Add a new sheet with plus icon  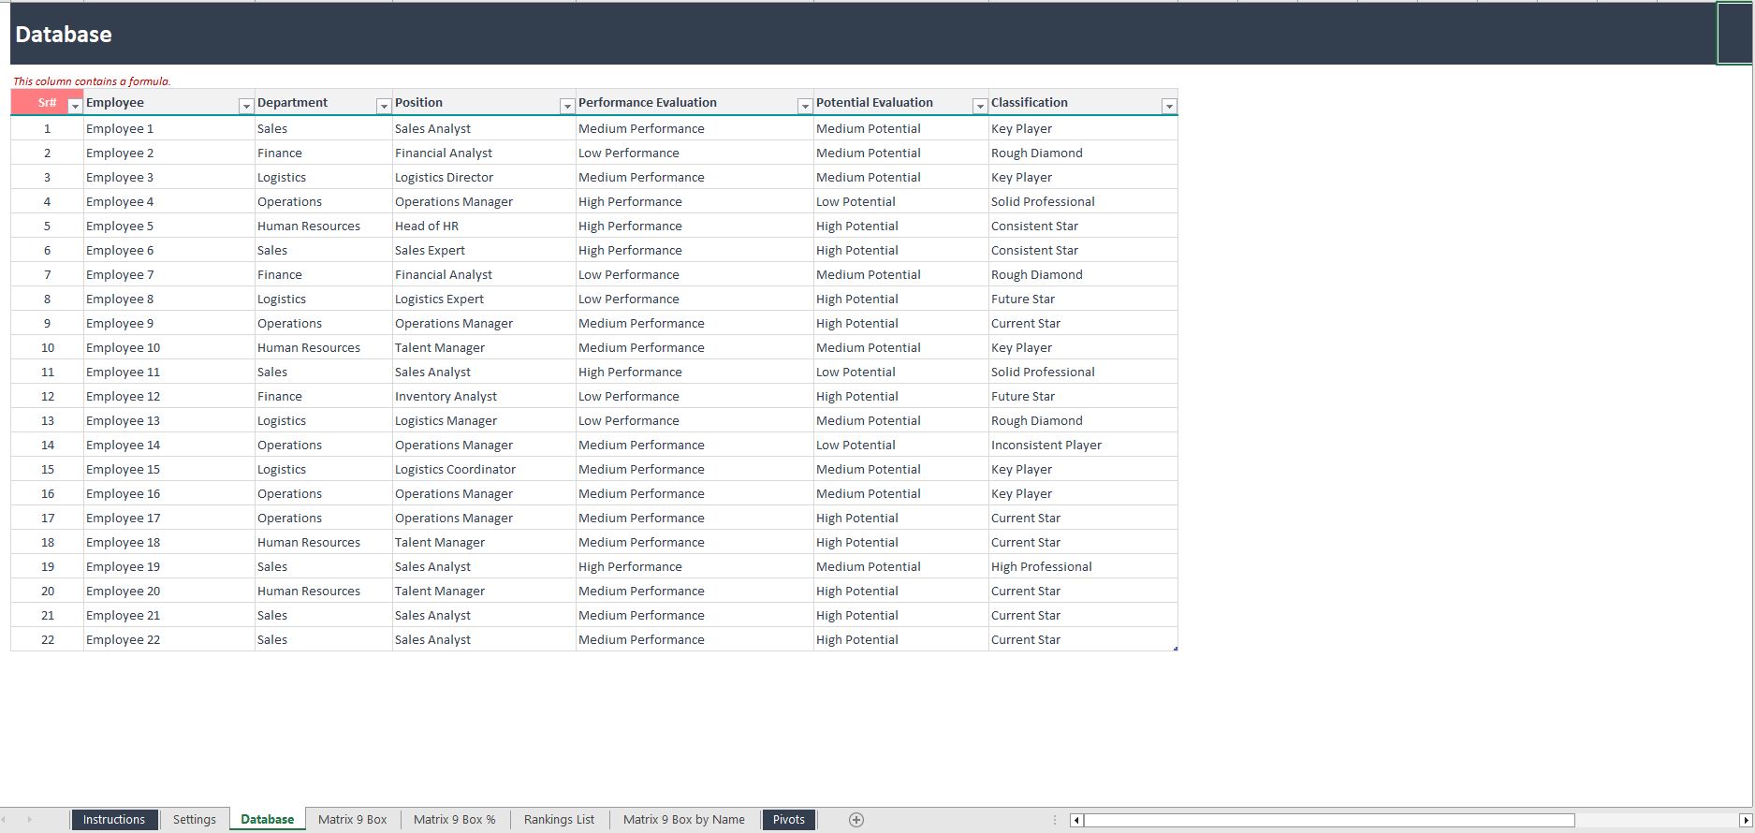click(856, 820)
